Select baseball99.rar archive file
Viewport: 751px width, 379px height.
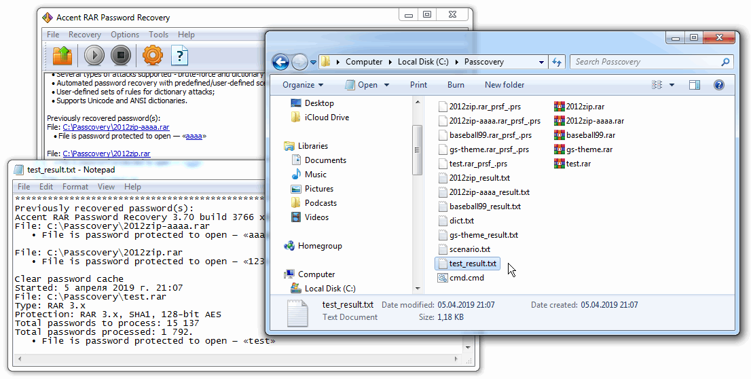pos(585,135)
